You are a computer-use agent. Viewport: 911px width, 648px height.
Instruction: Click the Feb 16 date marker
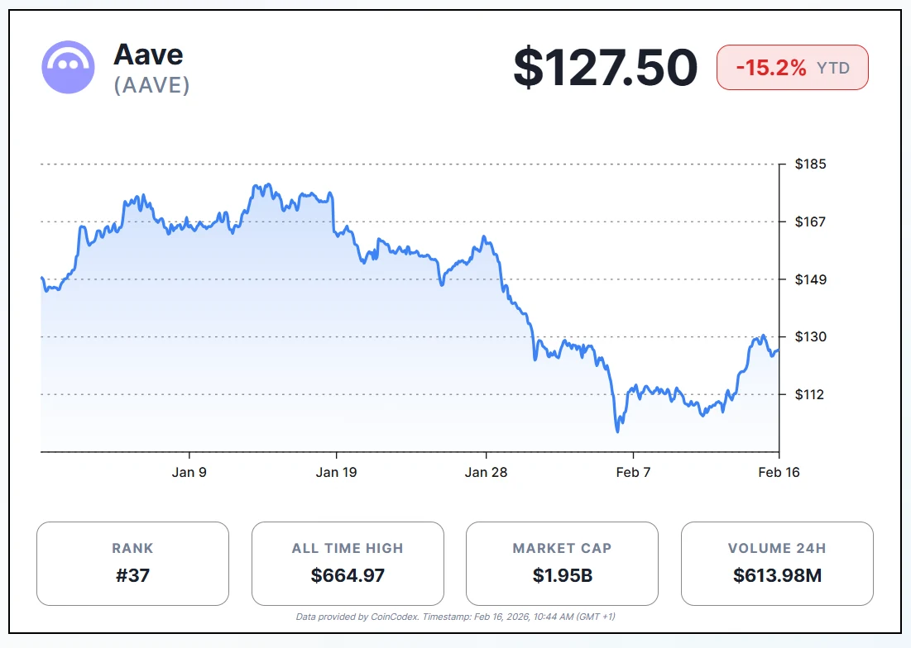tap(779, 472)
